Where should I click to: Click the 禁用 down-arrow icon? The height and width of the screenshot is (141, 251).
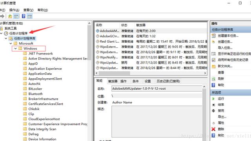pyautogui.click(x=213, y=110)
